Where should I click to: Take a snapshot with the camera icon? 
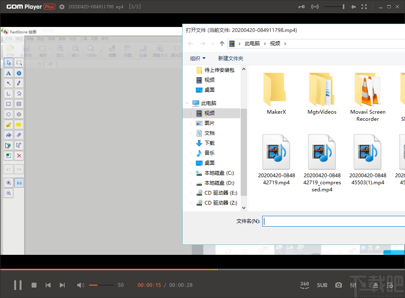[x=338, y=285]
